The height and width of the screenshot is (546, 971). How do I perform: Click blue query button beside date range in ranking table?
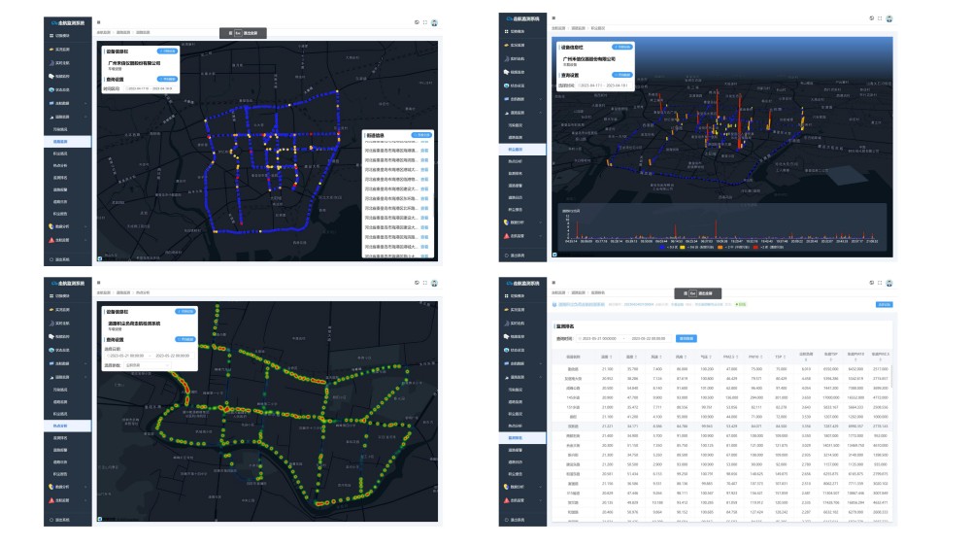tap(686, 338)
